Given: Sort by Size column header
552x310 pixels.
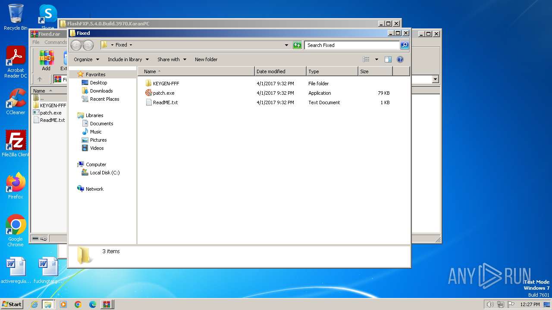Looking at the screenshot, I should 375,71.
